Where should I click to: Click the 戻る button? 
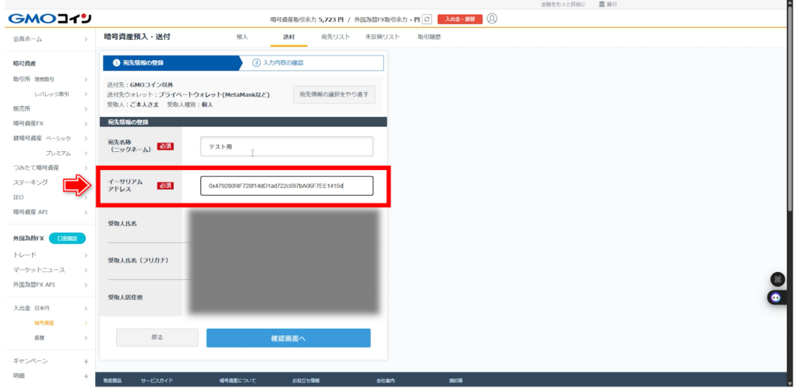(157, 337)
